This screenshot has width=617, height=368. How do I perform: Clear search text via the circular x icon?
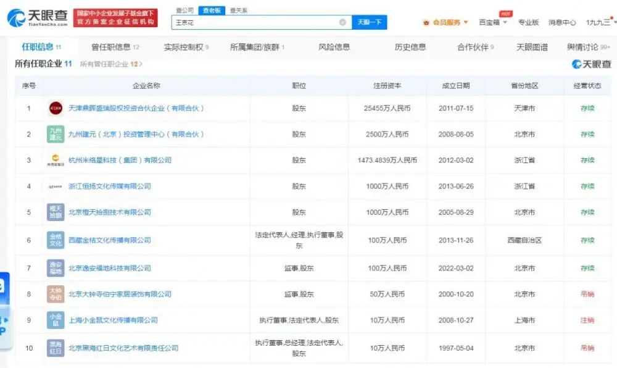(x=343, y=22)
